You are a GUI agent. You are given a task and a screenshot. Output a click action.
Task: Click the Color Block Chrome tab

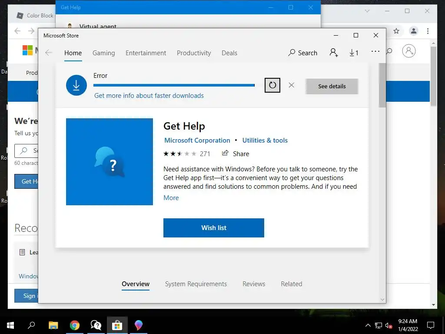click(x=35, y=15)
